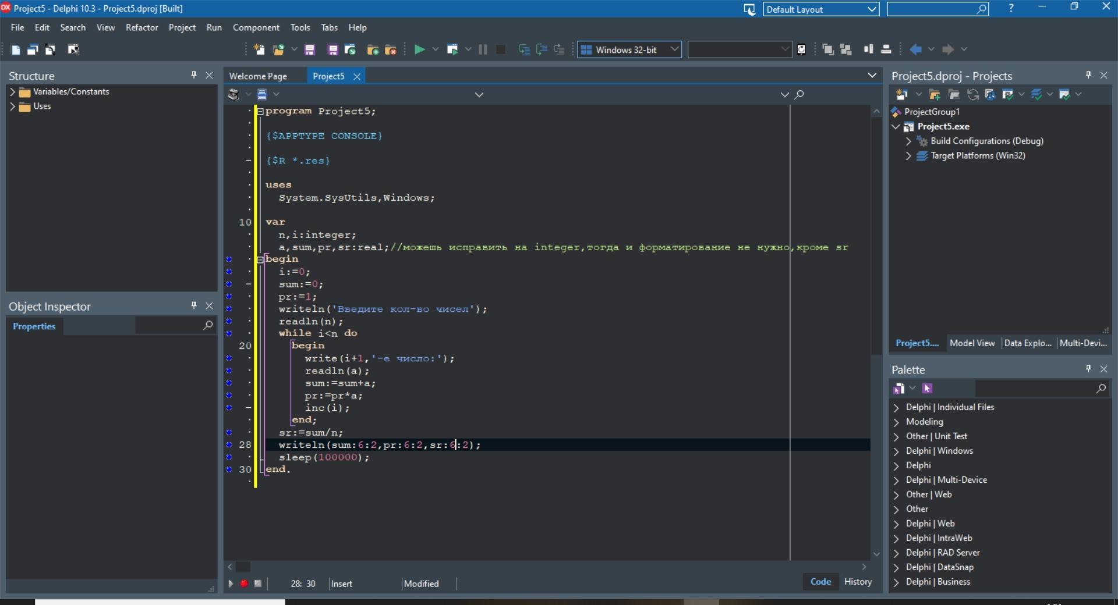This screenshot has width=1118, height=605.
Task: Click red record macro button in status bar
Action: (245, 583)
